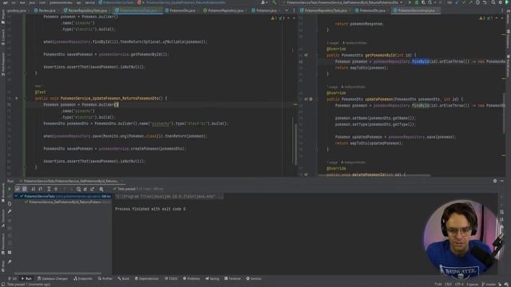
Task: Open pin tab icon in Run sidebar
Action: [10, 261]
